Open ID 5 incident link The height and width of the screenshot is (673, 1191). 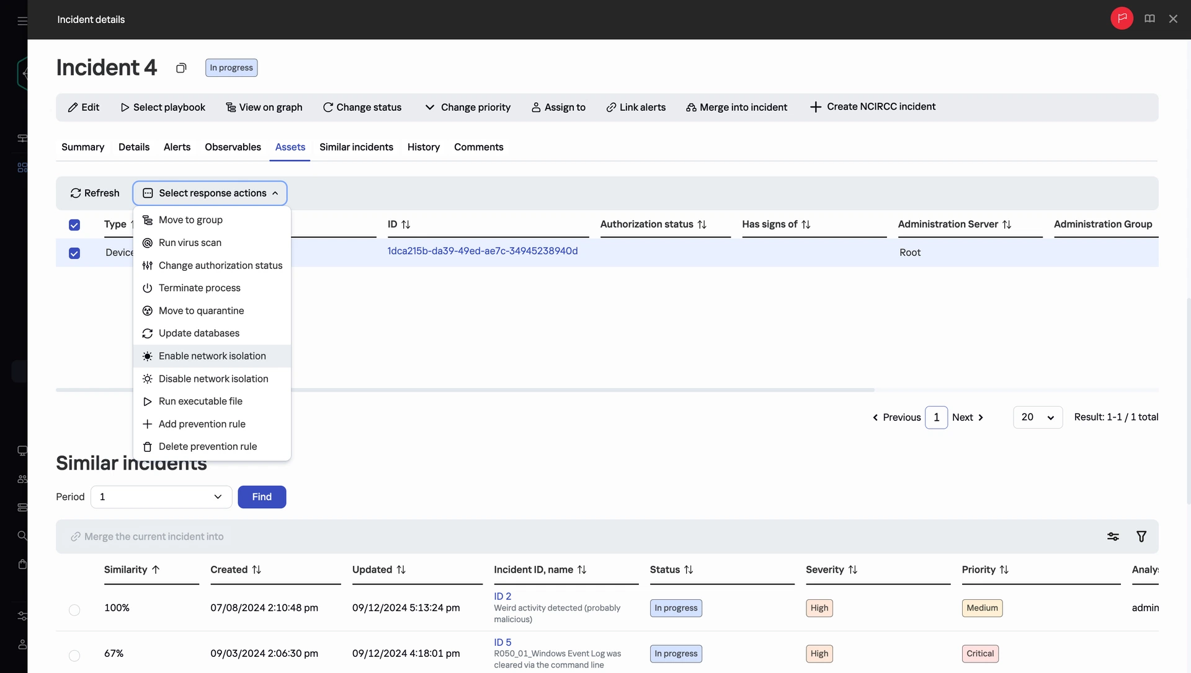point(502,643)
